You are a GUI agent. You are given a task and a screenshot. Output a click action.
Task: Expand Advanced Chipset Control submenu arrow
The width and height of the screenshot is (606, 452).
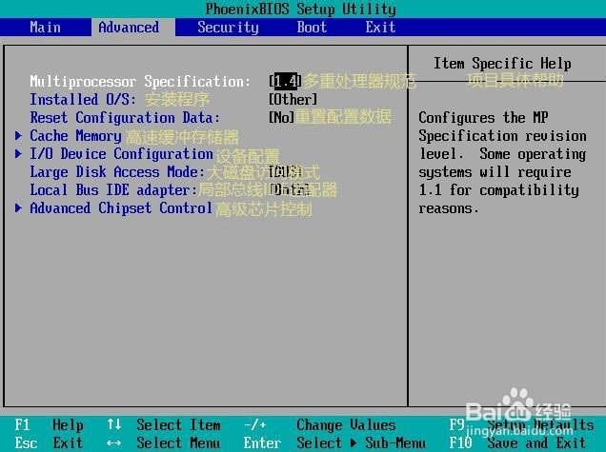pyautogui.click(x=18, y=208)
